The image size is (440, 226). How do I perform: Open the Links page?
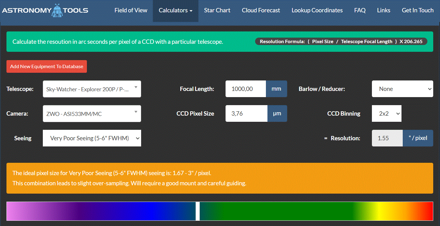pyautogui.click(x=384, y=10)
